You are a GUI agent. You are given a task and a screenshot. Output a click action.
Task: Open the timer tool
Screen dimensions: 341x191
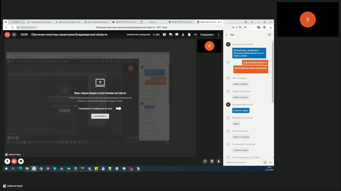(205, 161)
